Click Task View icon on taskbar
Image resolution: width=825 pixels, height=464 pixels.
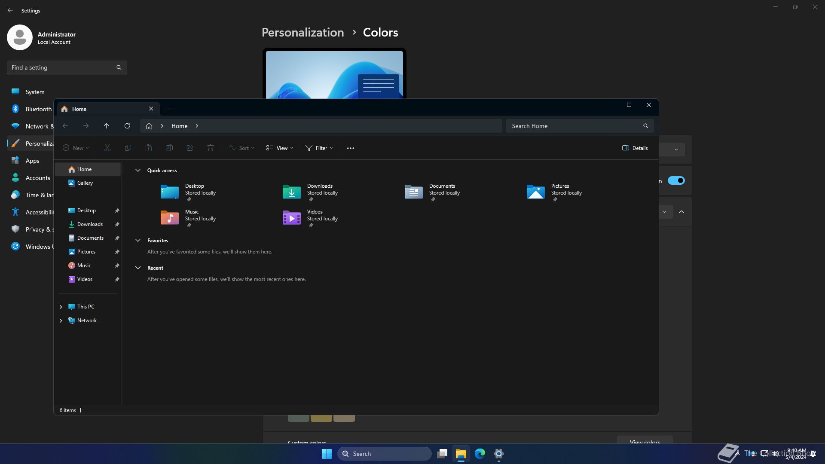[x=442, y=454]
